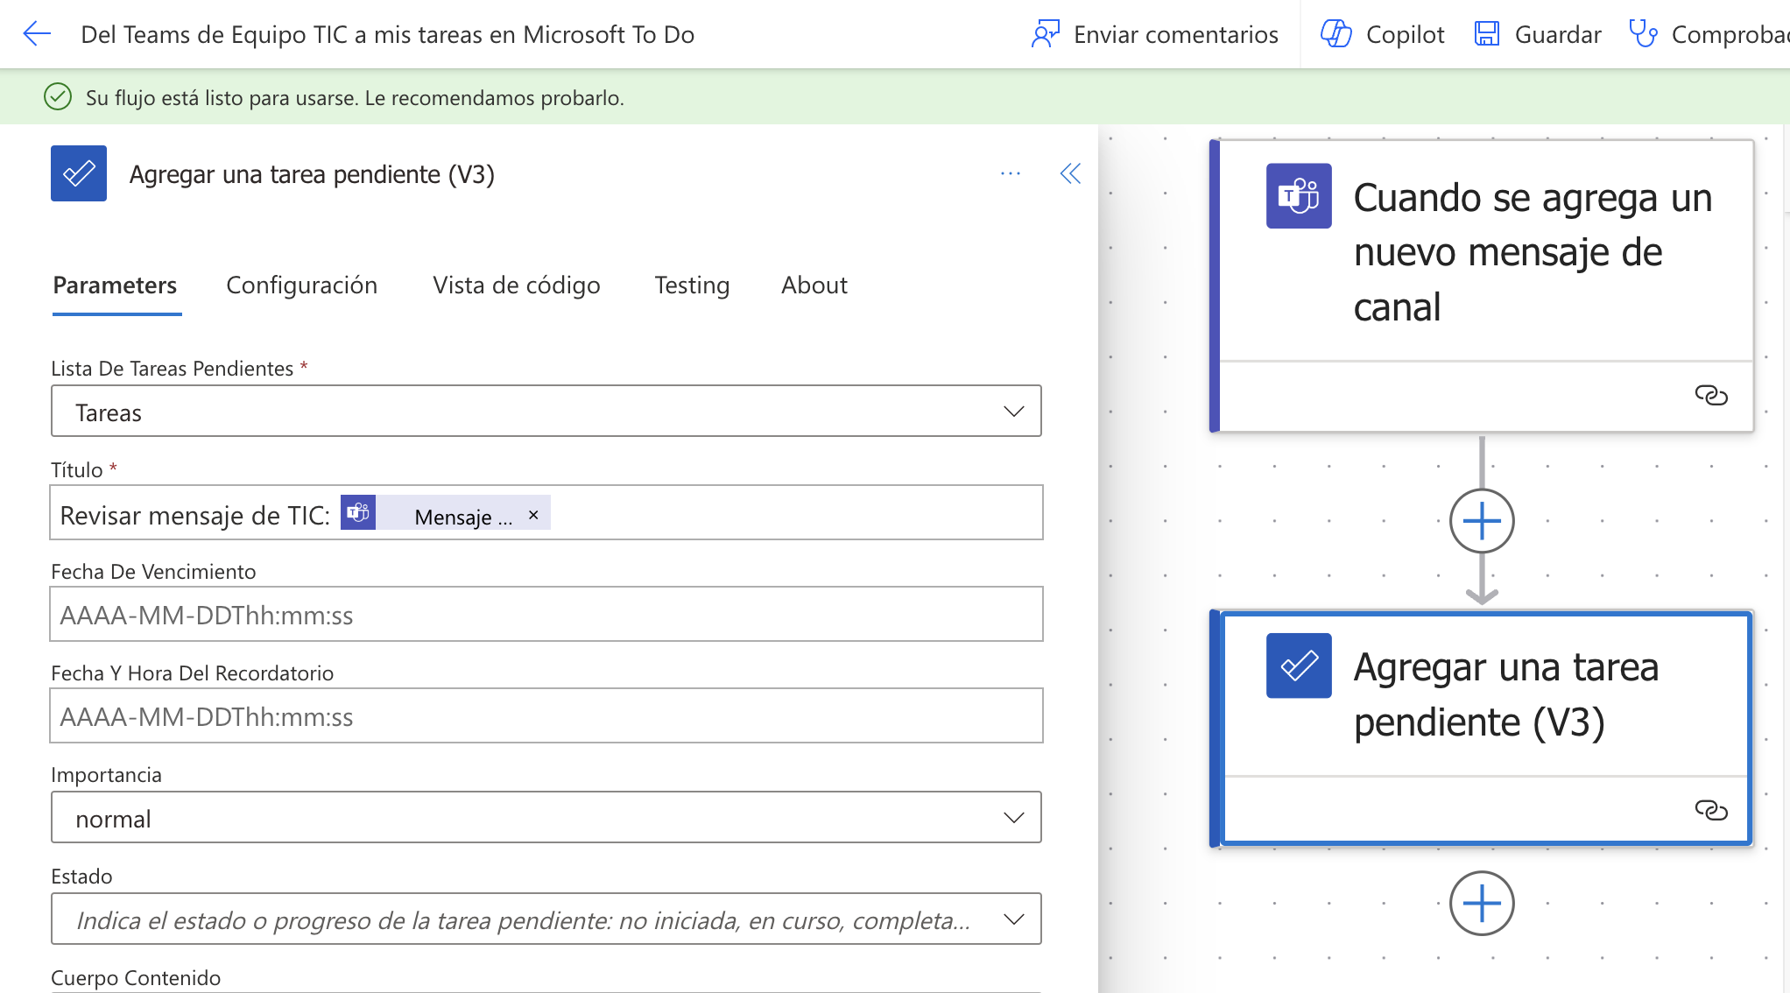Screen dimensions: 1790x993
Task: Open the more options ellipsis menu
Action: [x=1011, y=173]
